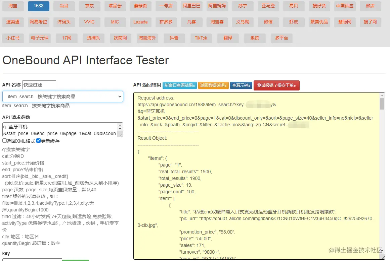Open the MIC tab
390x261 pixels.
[x=115, y=22]
